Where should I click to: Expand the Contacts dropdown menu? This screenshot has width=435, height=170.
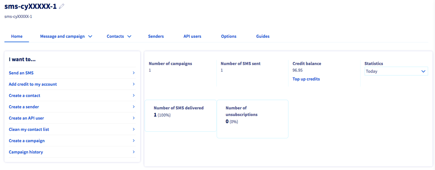[x=119, y=36]
